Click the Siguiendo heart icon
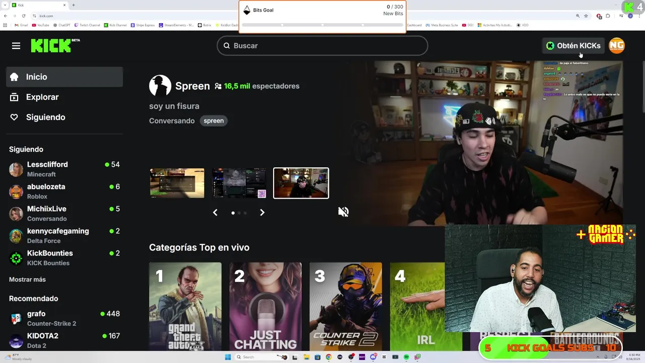The image size is (645, 363). [x=14, y=117]
